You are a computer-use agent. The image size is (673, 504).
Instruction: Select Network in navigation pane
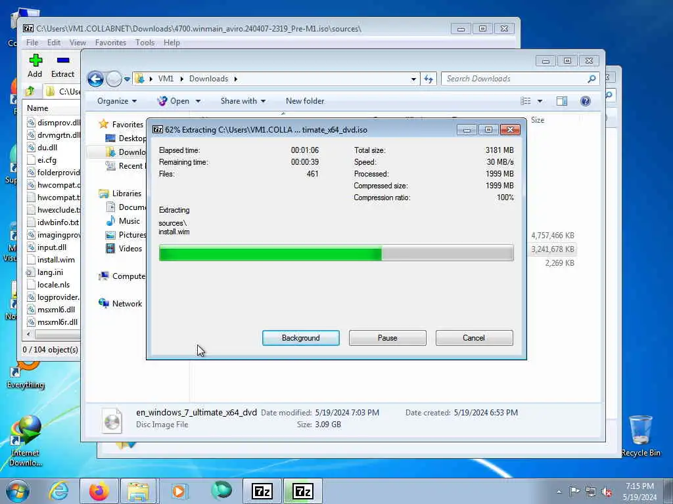click(x=127, y=303)
